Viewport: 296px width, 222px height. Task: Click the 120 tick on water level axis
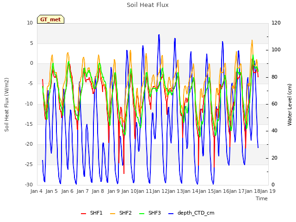coord(276,23)
